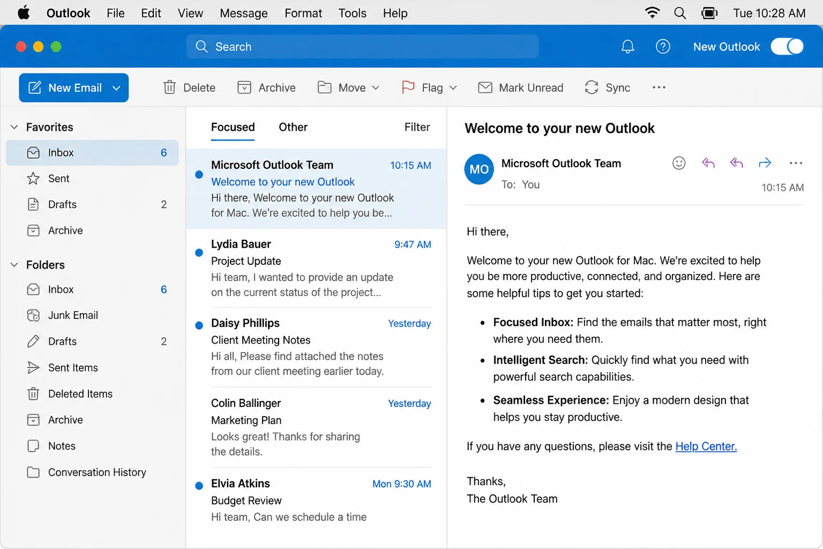Toggle unread dot on Daisy Phillips email

199,325
